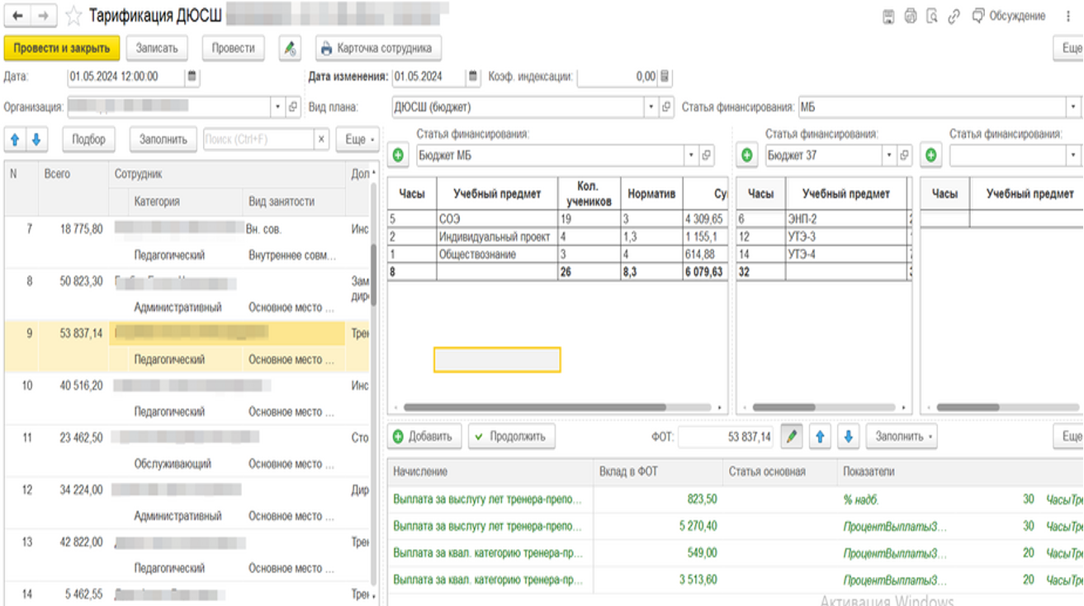The image size is (1084, 606).
Task: Open calendar picker for the Дата field
Action: pos(192,77)
